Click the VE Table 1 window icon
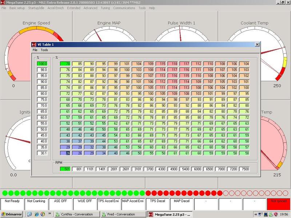Viewport: 291px width, 218px height. coord(34,44)
